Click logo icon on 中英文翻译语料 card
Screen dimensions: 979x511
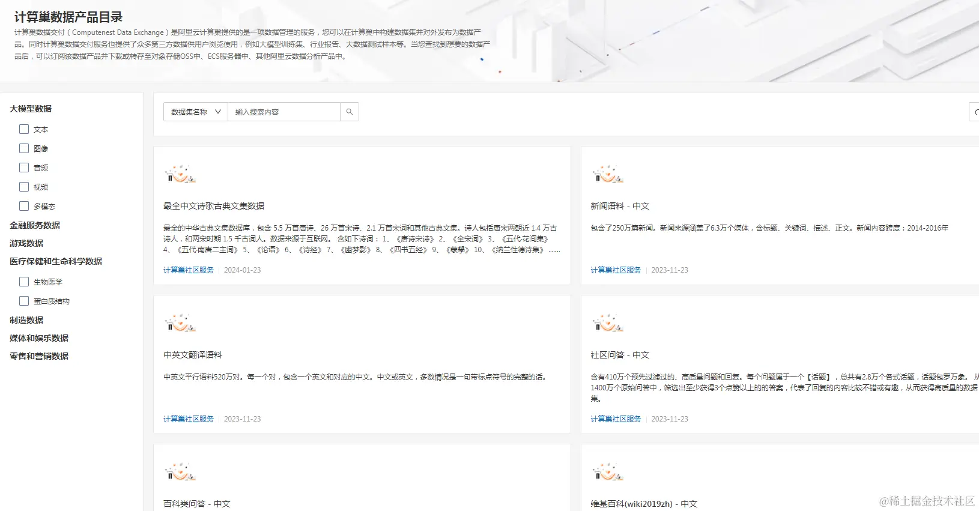[x=180, y=323]
